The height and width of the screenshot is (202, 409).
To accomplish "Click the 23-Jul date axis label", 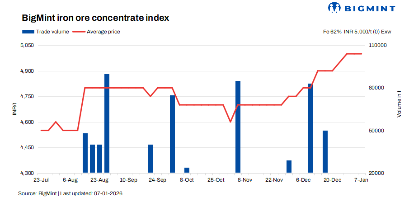I will [x=41, y=180].
